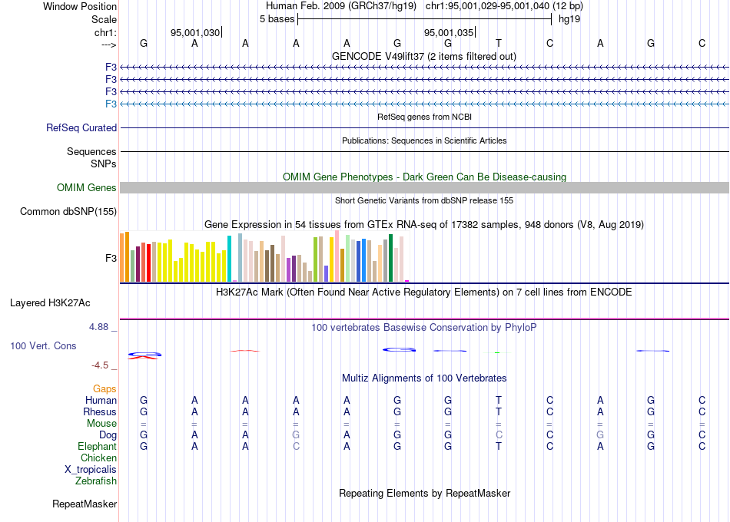
Task: Click the Elephant species label
Action: (97, 446)
